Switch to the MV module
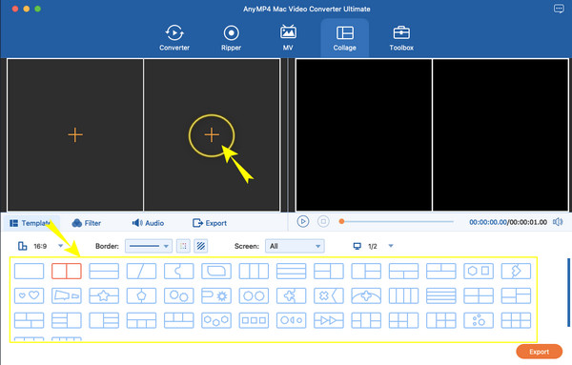The width and height of the screenshot is (572, 365). pyautogui.click(x=288, y=37)
